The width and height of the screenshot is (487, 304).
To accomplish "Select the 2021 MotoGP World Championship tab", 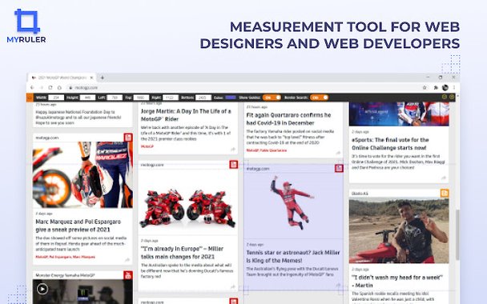I will [x=62, y=78].
